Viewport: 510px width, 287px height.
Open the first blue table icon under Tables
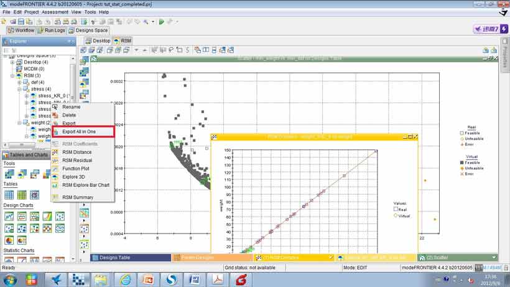pyautogui.click(x=9, y=195)
